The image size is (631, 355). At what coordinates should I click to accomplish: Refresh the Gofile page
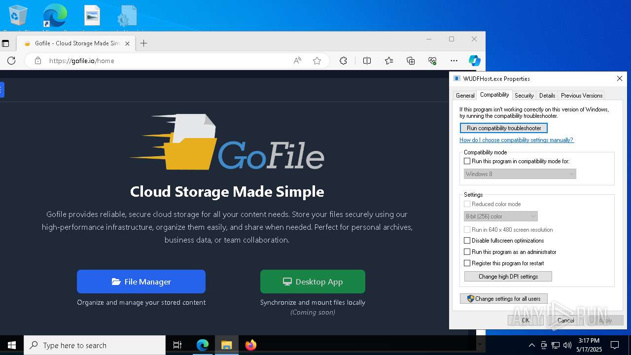[11, 61]
